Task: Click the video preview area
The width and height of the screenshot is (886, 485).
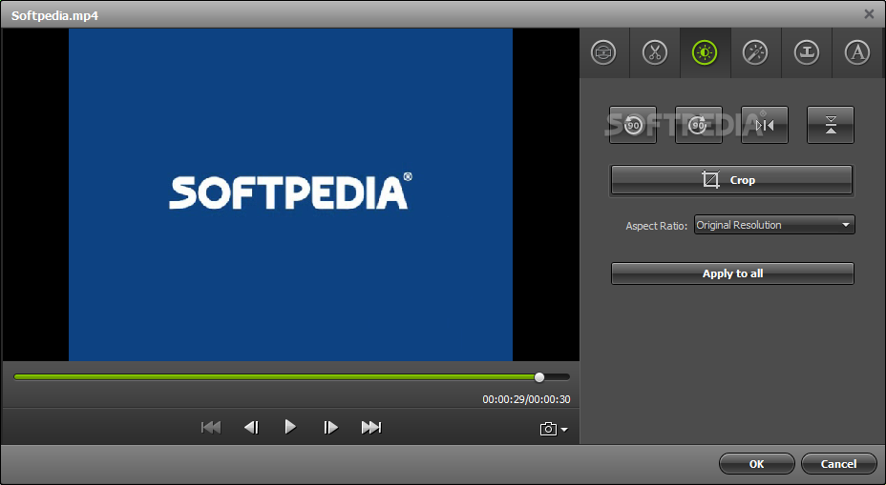Action: tap(290, 194)
